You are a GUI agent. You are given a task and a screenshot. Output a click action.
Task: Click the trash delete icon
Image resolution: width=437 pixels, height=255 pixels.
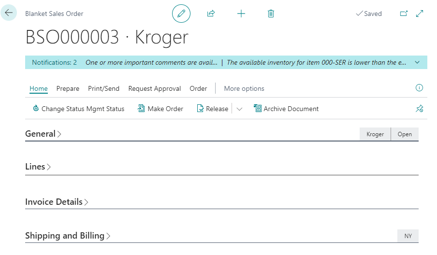coord(271,14)
